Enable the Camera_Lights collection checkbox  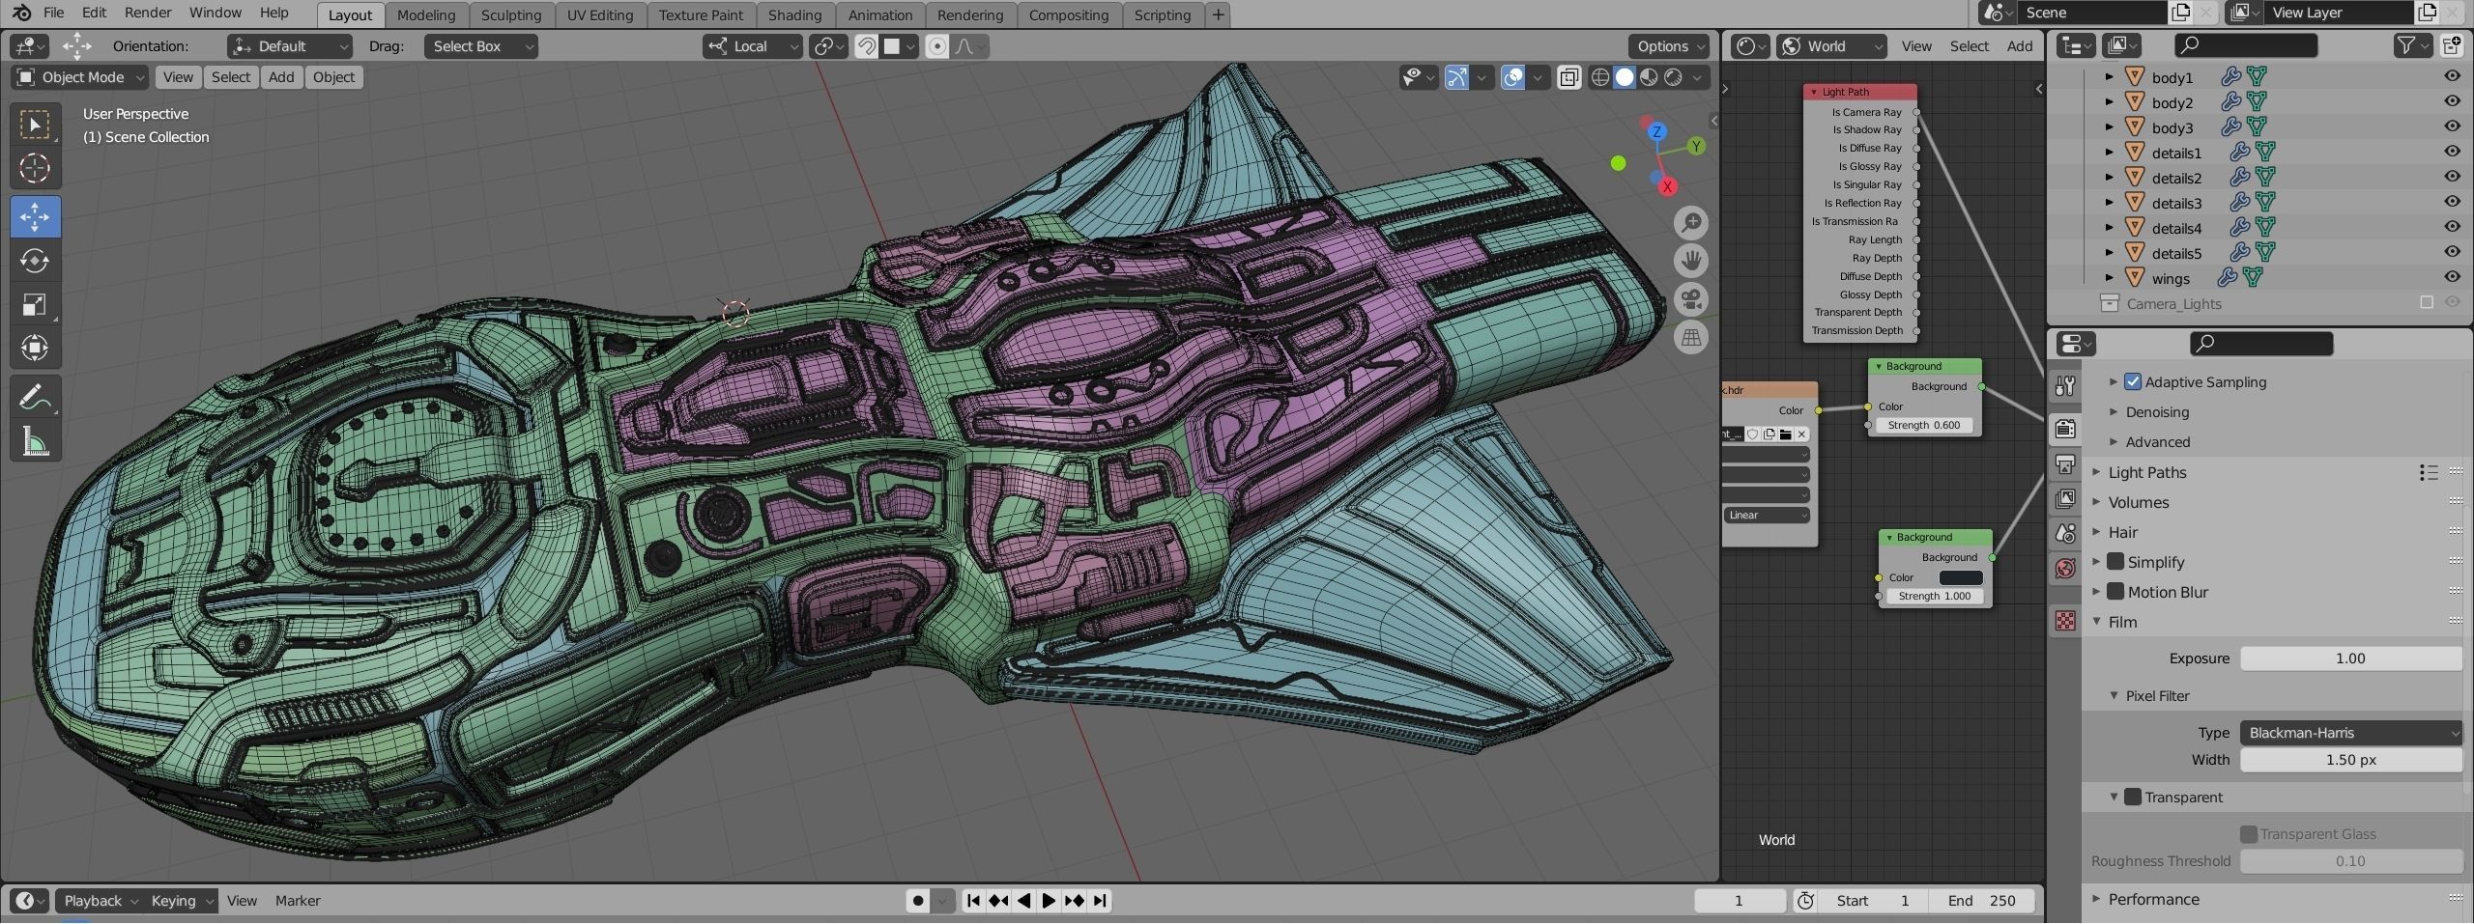[2426, 303]
